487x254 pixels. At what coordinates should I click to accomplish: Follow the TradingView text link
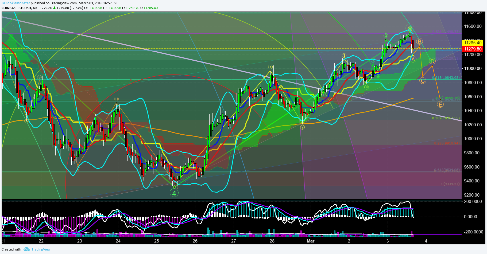tap(41, 249)
